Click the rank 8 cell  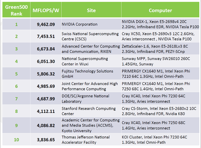(x=16, y=111)
